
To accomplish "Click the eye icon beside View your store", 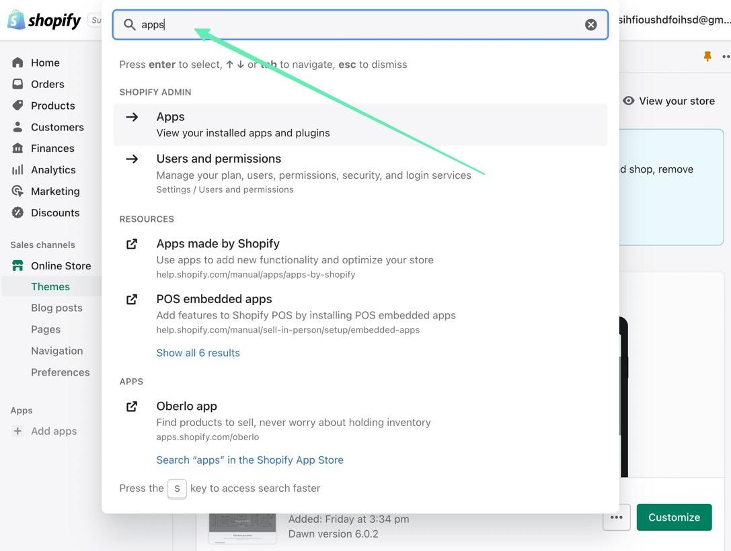I will (628, 101).
